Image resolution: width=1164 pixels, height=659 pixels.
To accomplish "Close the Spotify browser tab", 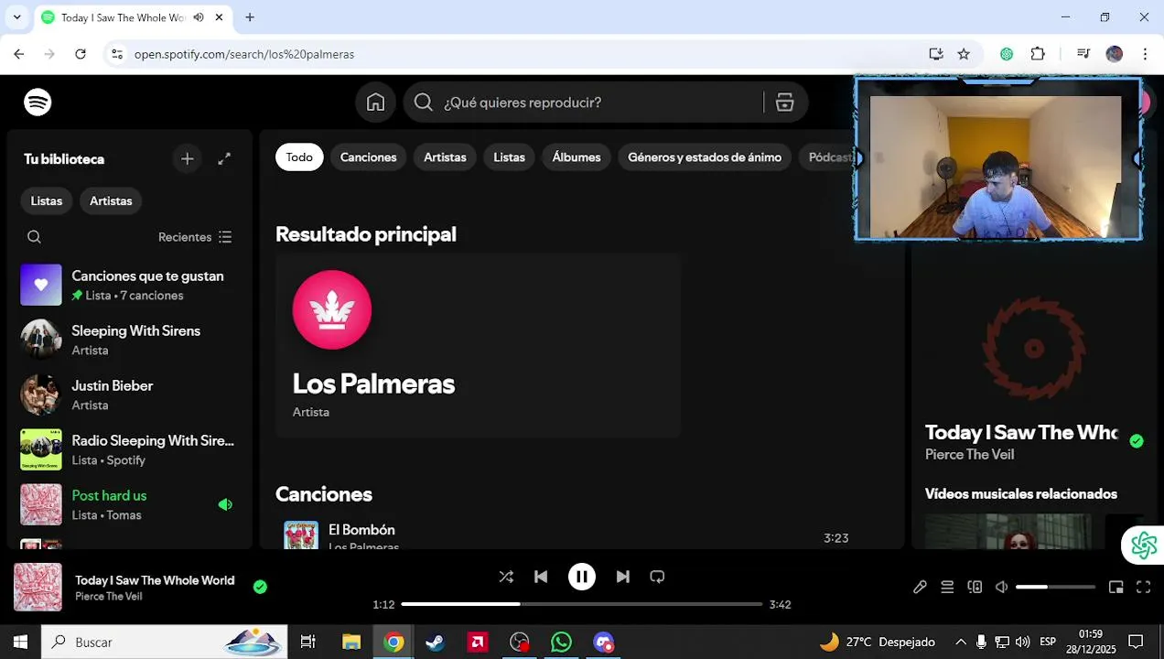I will click(x=220, y=17).
